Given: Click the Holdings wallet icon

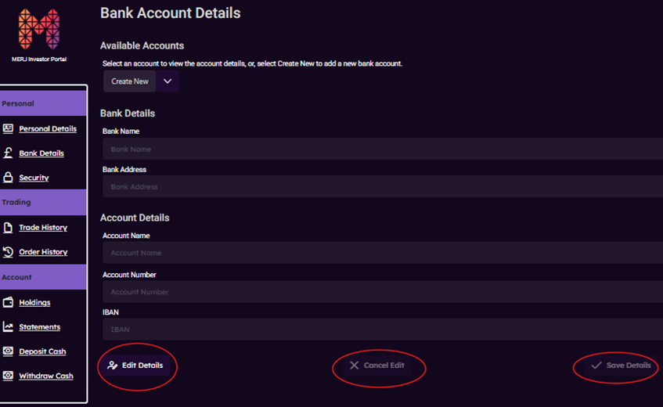Looking at the screenshot, I should [8, 302].
